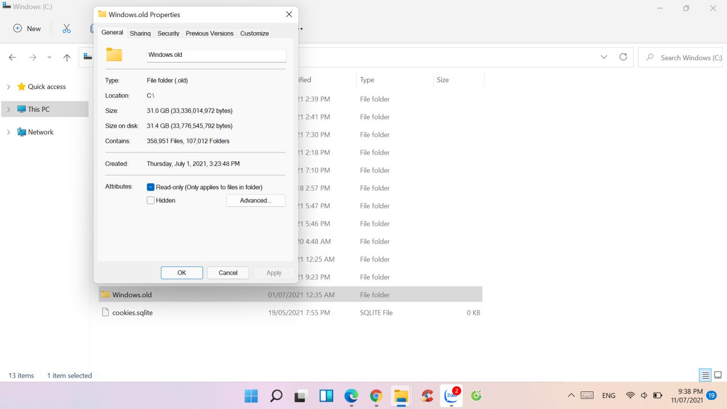The image size is (727, 409).
Task: Click the Up directory arrow
Action: 67,58
